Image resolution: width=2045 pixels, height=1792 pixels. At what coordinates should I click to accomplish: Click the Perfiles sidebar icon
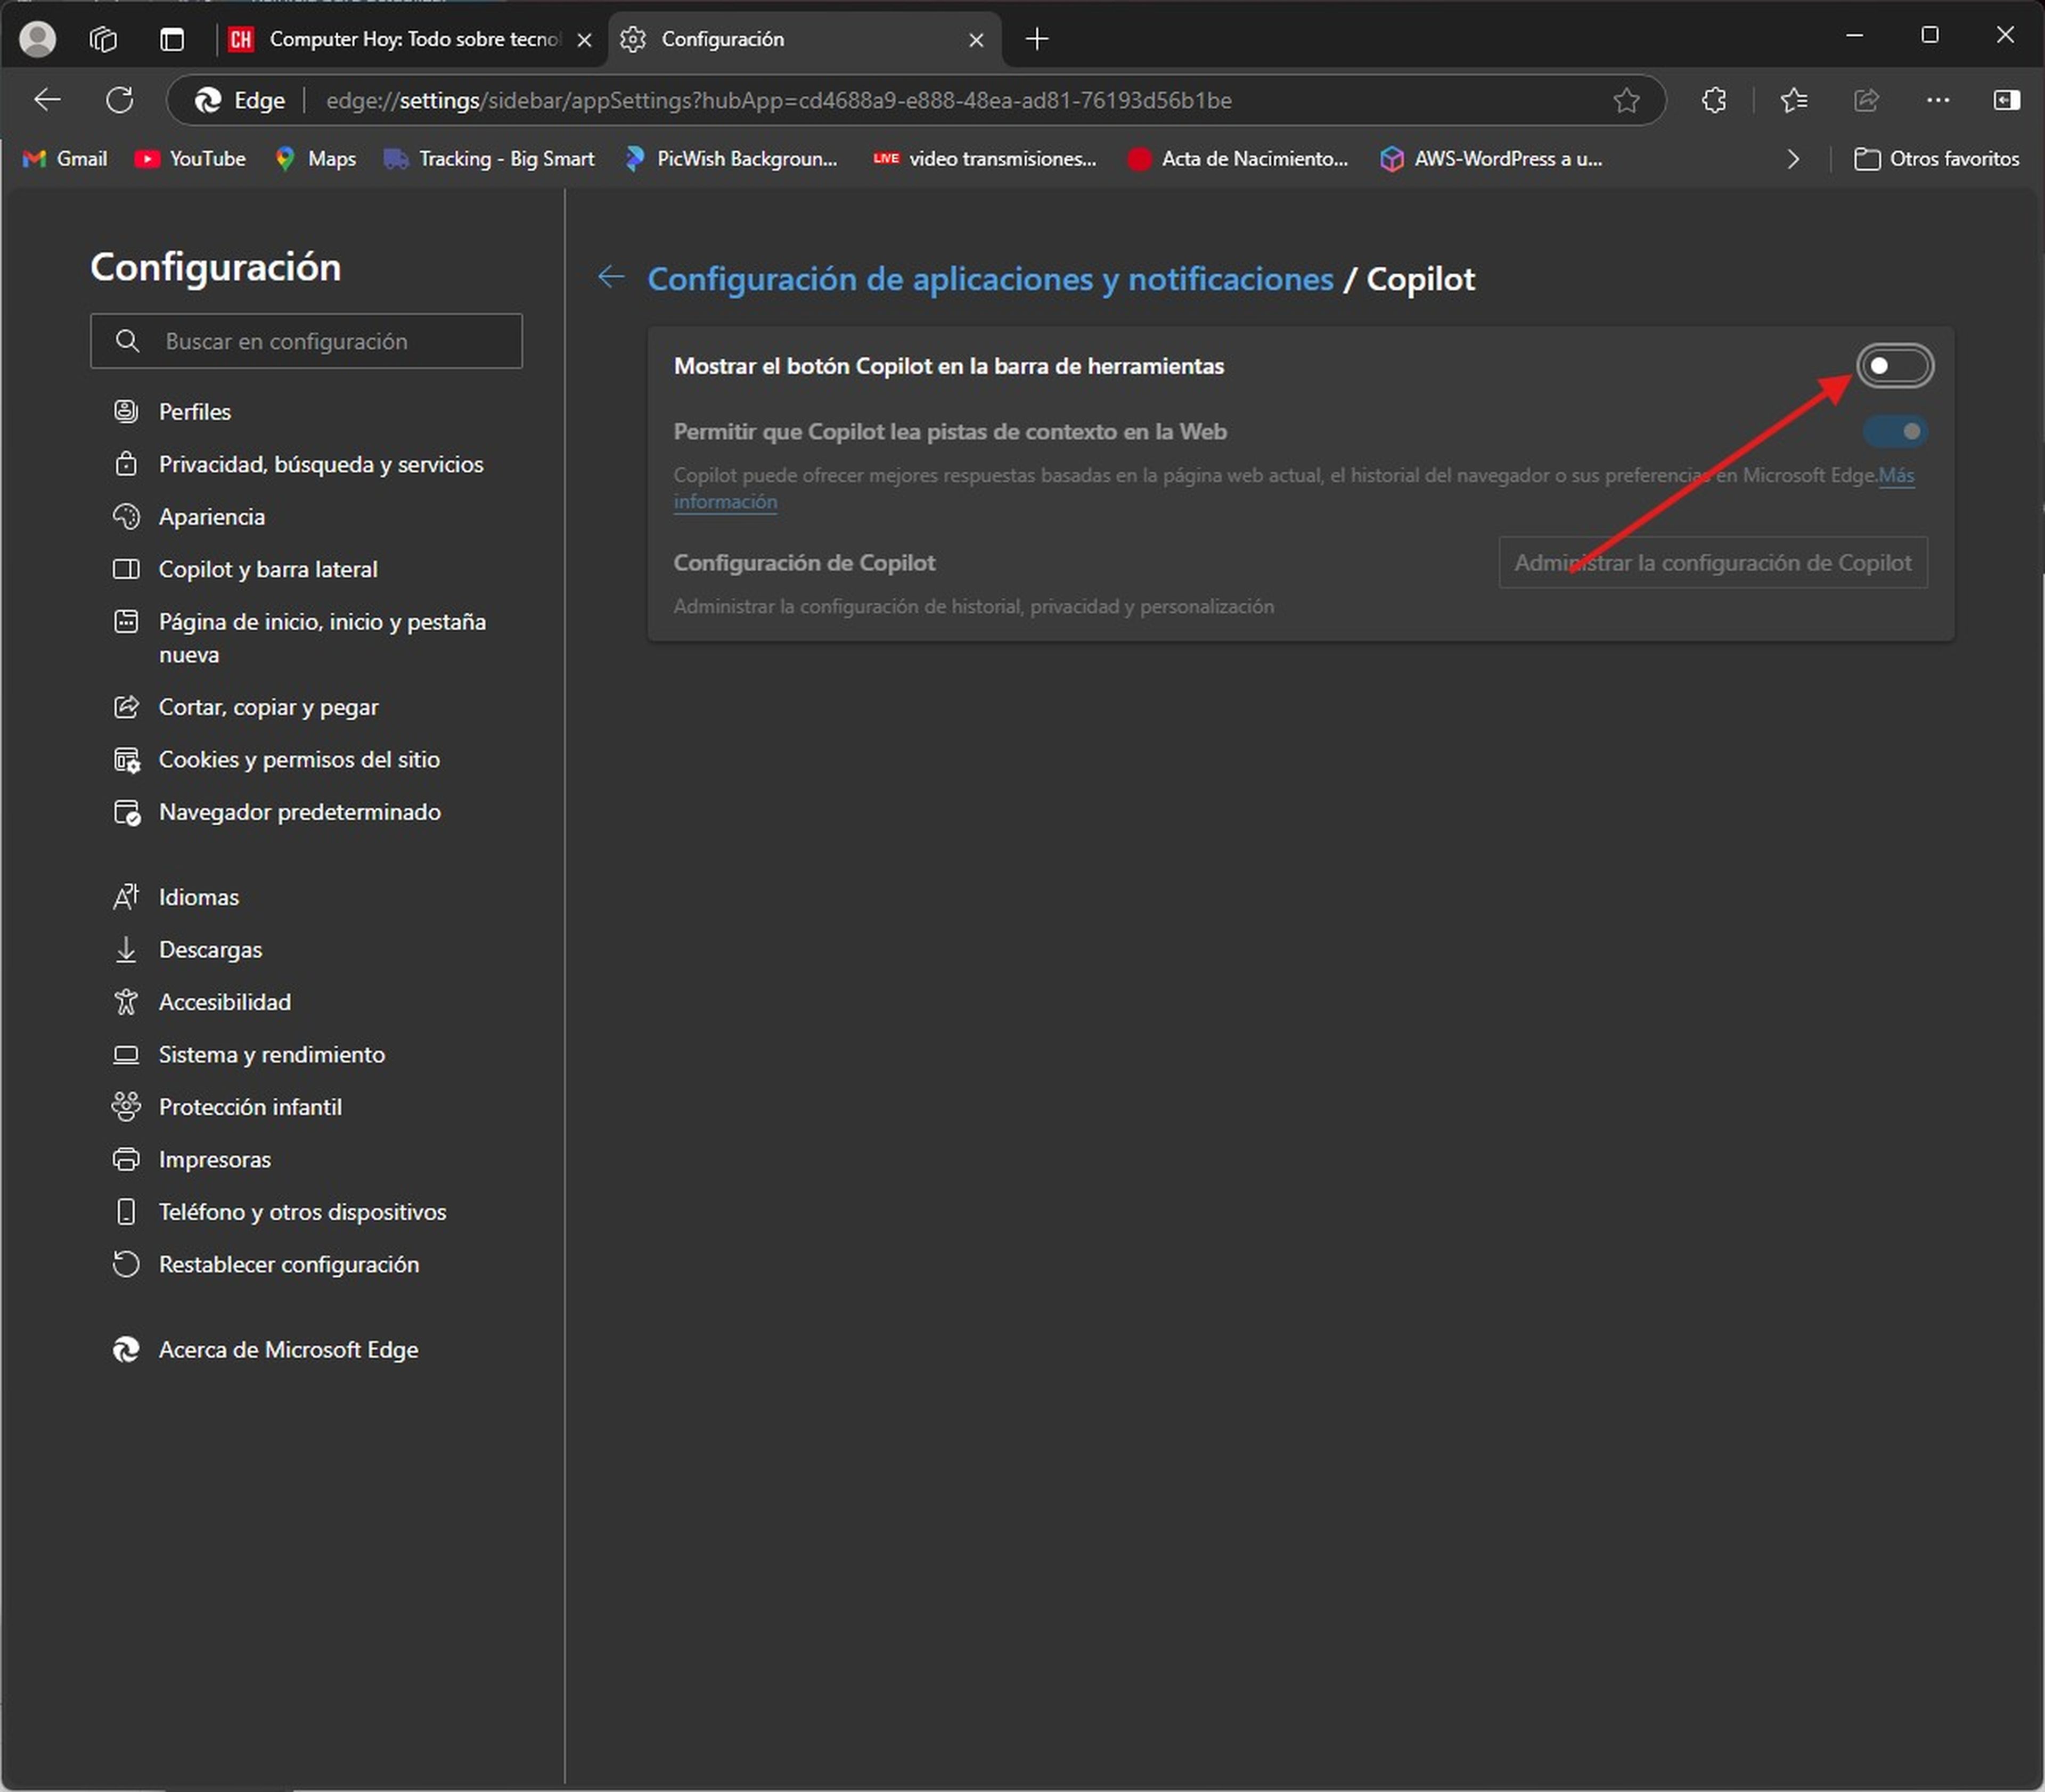[x=126, y=411]
